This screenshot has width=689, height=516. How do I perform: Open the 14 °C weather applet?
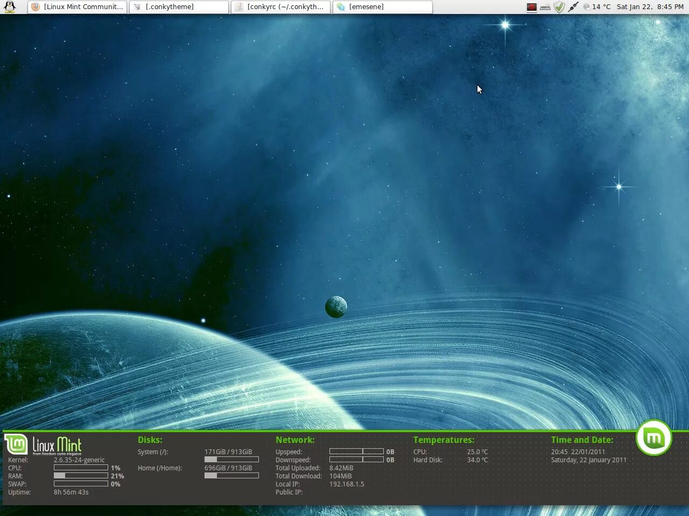tap(596, 7)
